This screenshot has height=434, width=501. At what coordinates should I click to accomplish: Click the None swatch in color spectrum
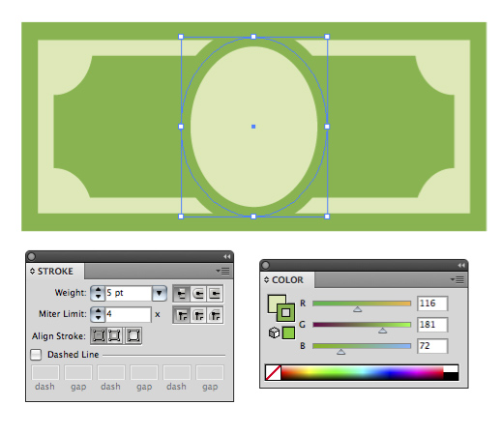[x=273, y=372]
